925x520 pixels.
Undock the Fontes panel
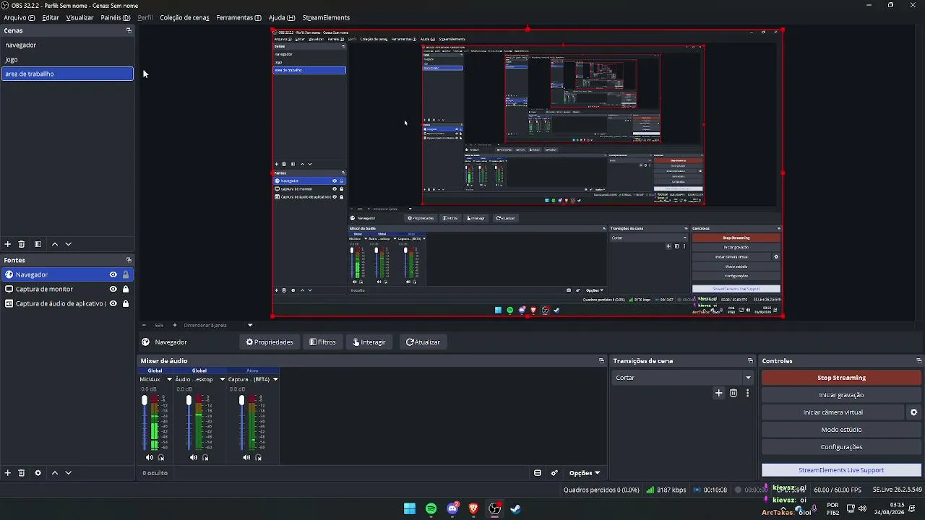(129, 260)
